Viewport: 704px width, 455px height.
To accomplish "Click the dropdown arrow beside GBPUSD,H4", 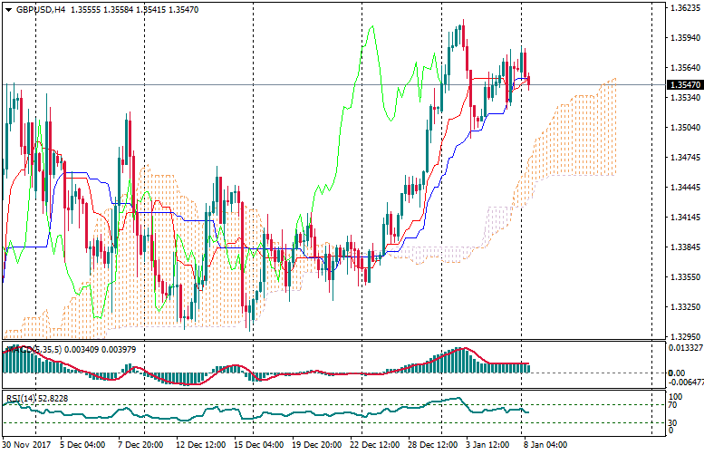I will click(x=8, y=9).
